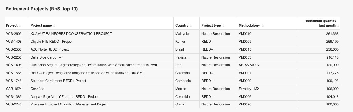Viewport: 353px width, 112px height.
Task: Click Zhangye Improved Grassland Management Project
Action: click(x=69, y=104)
